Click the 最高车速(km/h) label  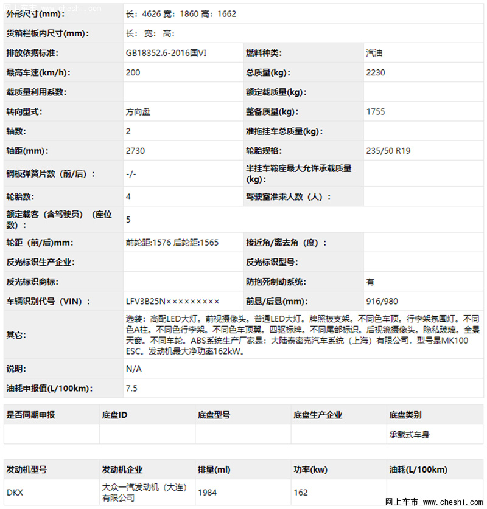(x=38, y=72)
